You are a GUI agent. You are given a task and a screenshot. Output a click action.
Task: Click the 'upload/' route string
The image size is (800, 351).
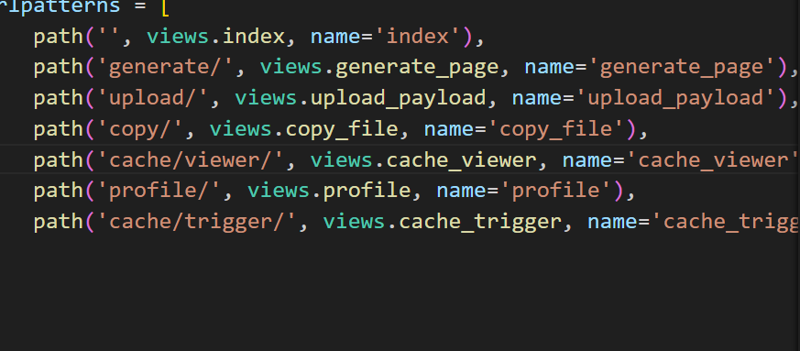point(153,98)
